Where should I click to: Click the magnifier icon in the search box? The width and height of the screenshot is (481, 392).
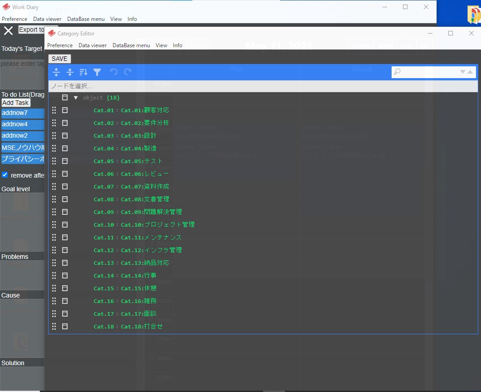pos(397,72)
